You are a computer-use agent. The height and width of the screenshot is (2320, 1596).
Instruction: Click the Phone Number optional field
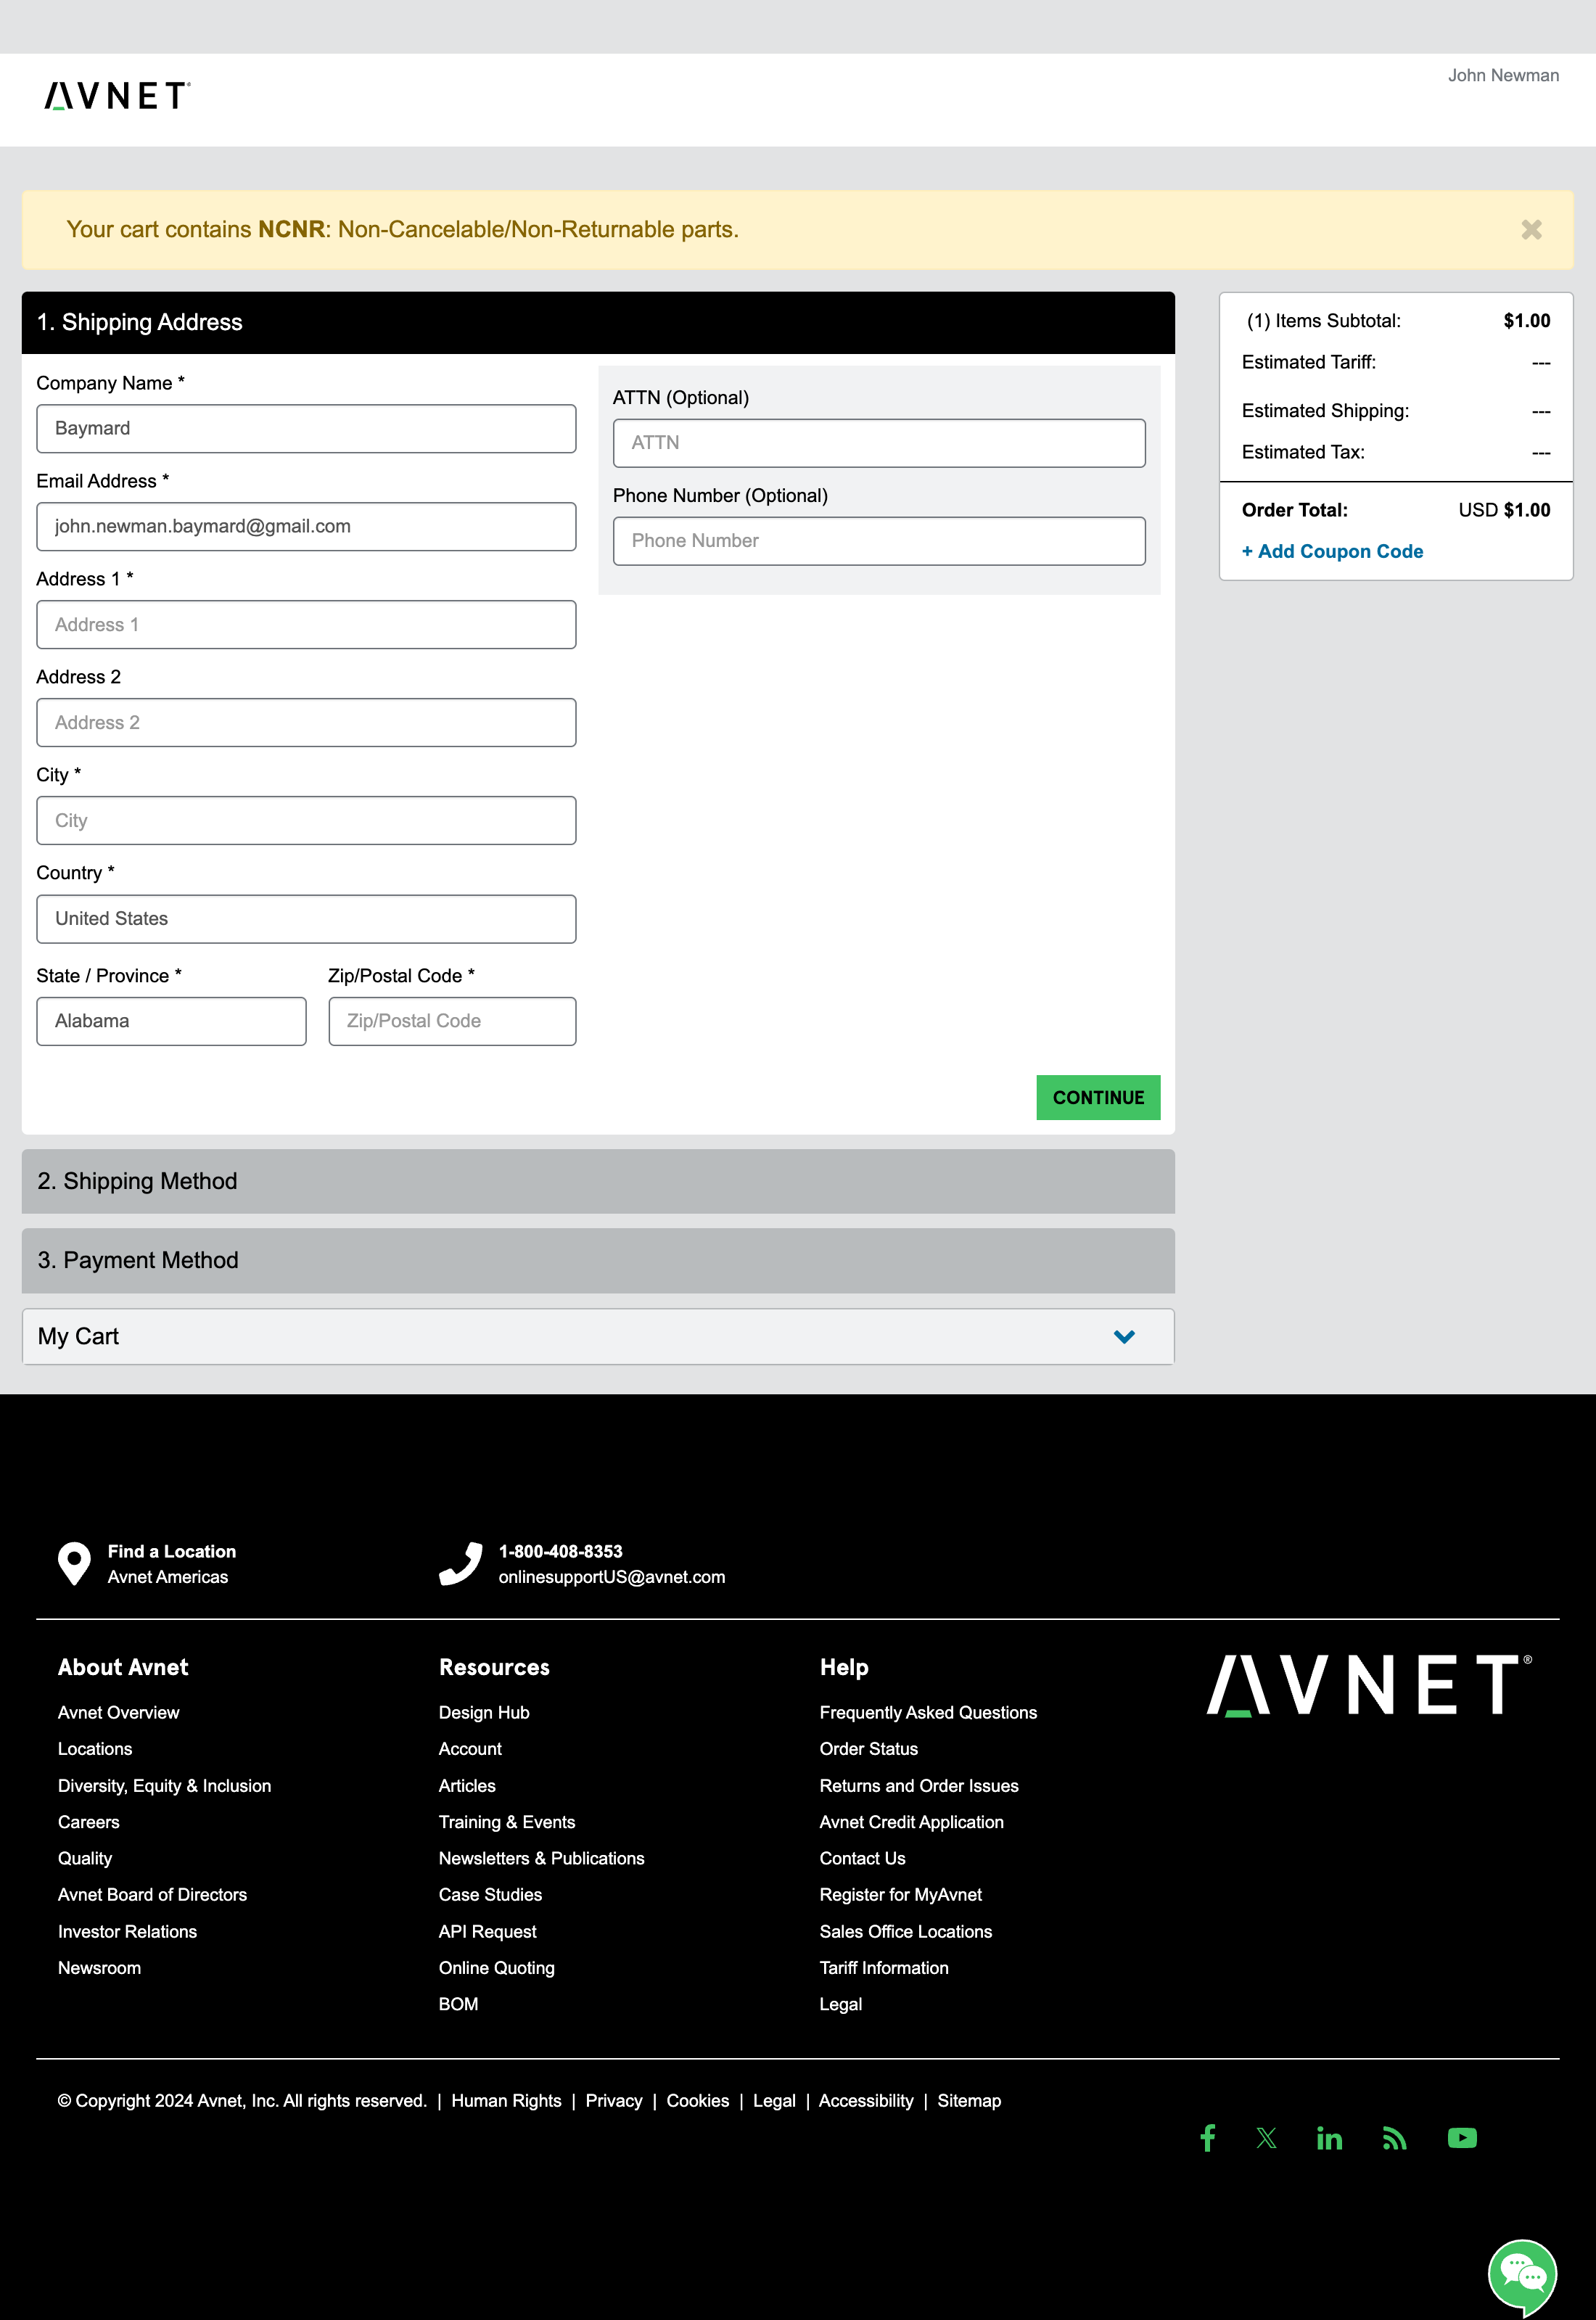point(878,540)
